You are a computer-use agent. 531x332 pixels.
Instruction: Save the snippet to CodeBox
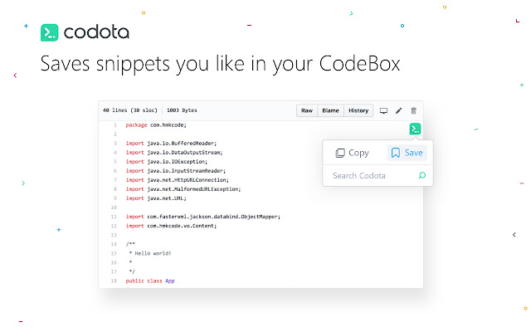click(407, 153)
